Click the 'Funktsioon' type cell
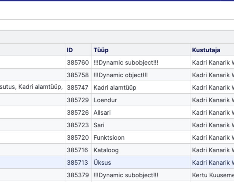Viewport: 234px width, 182px height. coord(141,138)
